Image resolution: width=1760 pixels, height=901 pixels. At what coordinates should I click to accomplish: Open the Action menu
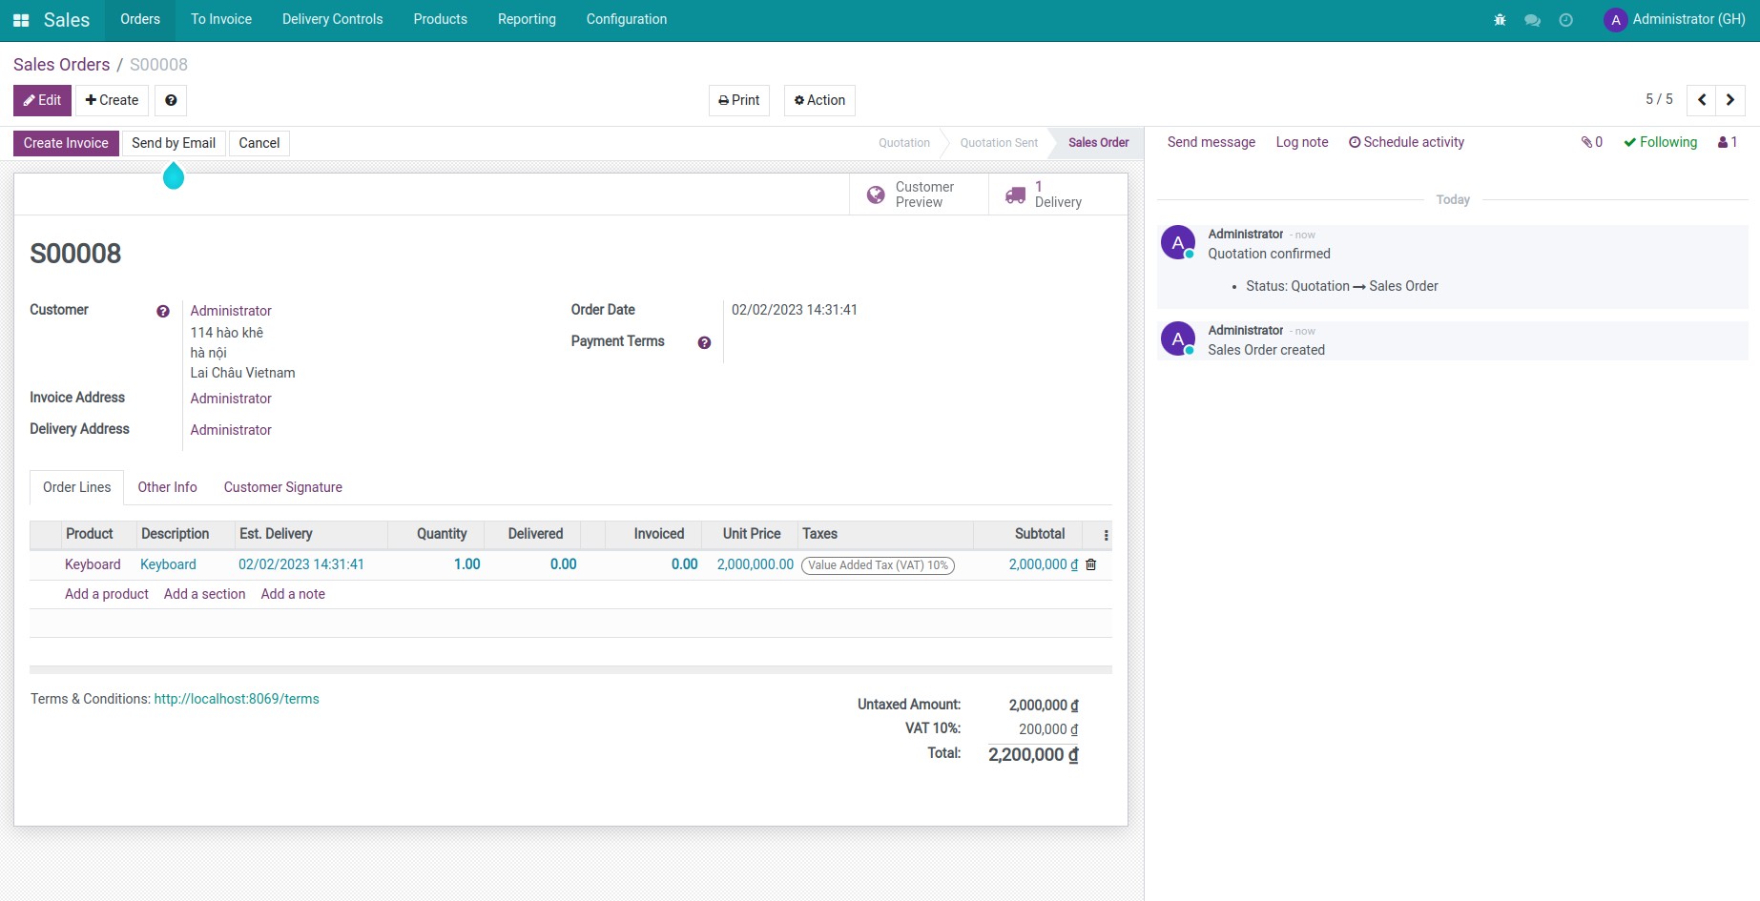pyautogui.click(x=818, y=100)
